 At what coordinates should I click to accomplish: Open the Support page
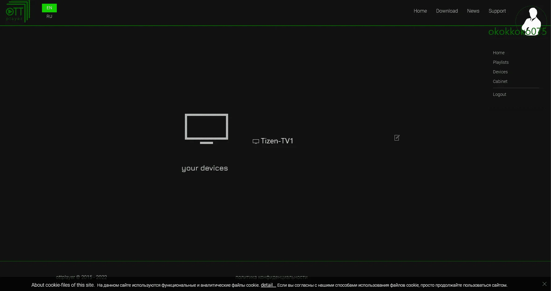(x=497, y=11)
